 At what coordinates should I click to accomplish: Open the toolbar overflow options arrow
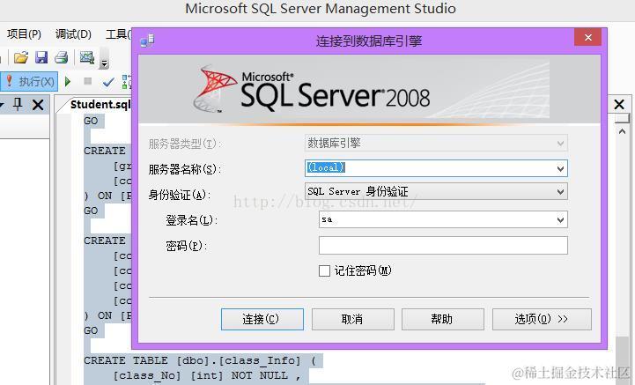tap(105, 63)
